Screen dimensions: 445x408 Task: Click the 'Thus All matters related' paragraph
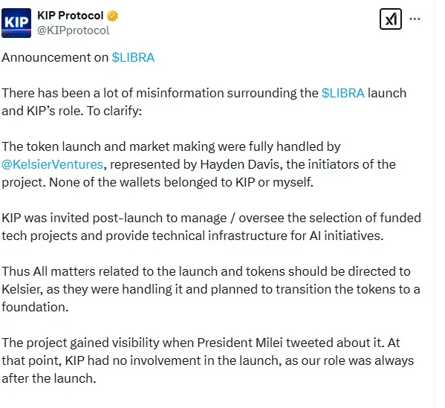click(211, 289)
